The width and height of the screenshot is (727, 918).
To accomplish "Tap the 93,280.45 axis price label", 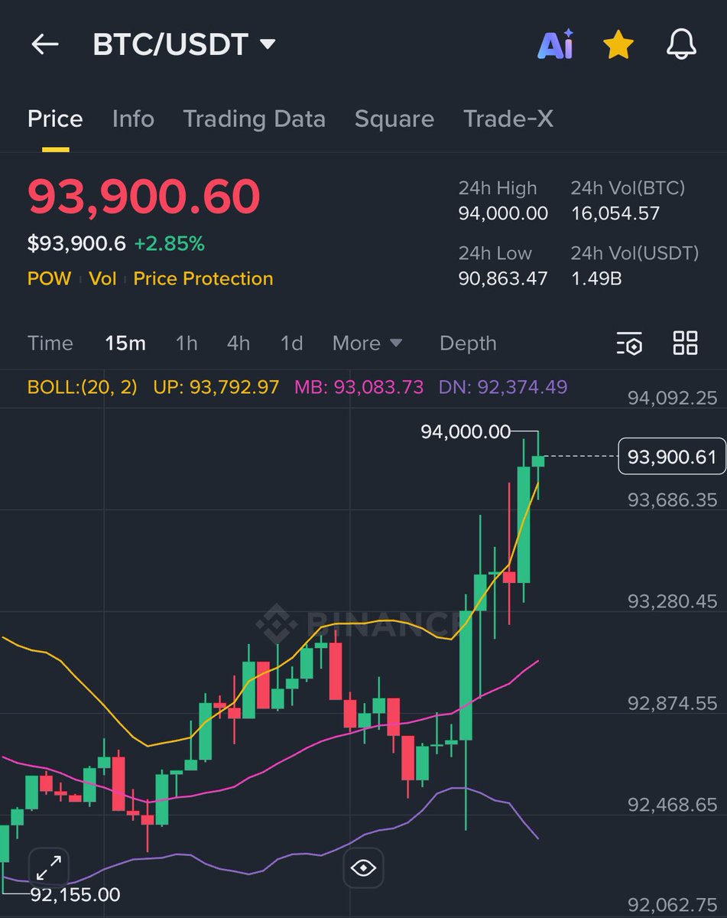I will tap(673, 601).
